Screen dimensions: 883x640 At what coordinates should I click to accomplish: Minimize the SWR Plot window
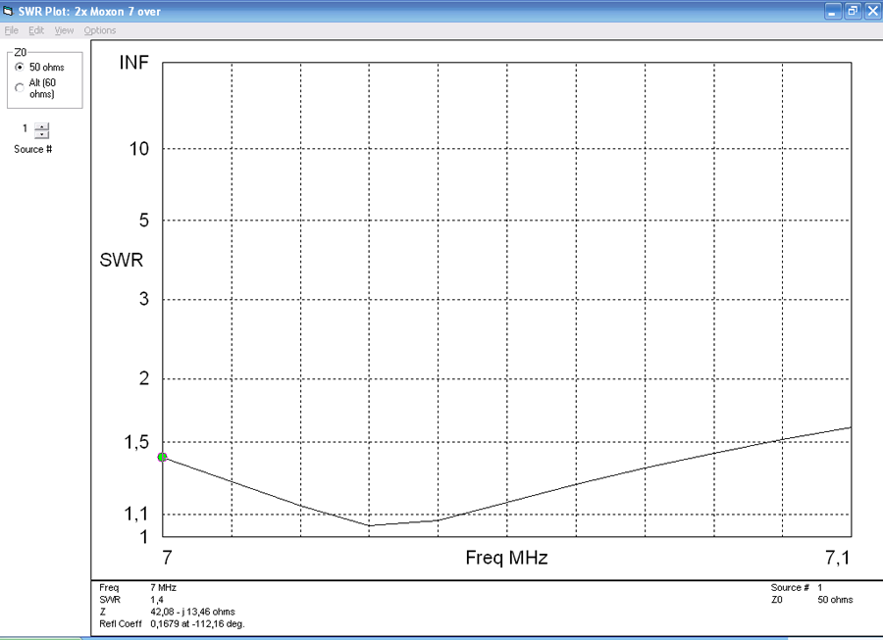point(833,11)
